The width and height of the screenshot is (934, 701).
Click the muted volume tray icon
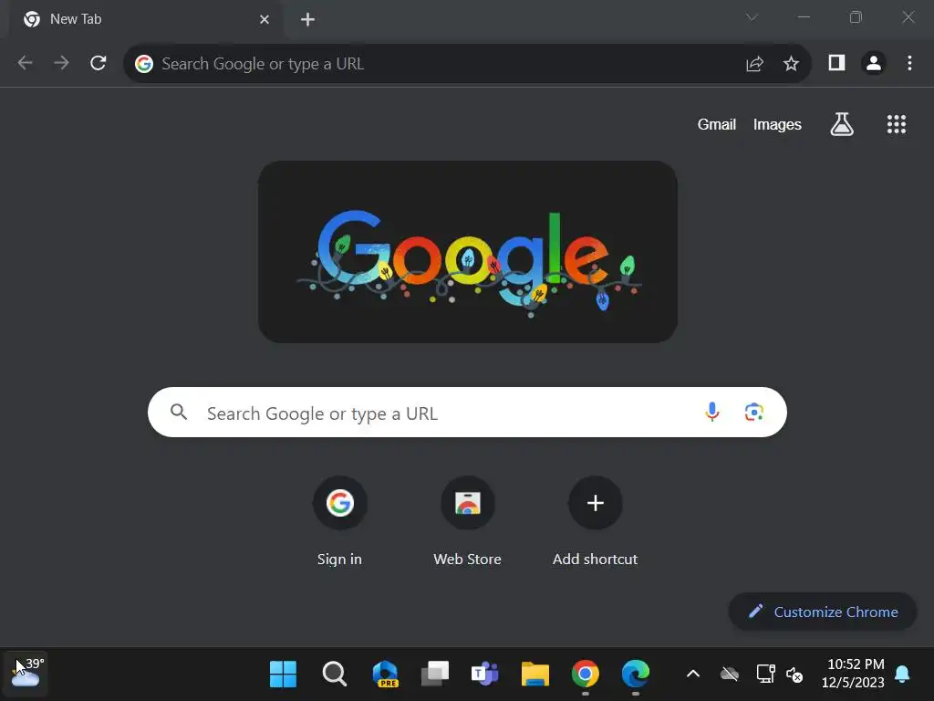click(794, 675)
